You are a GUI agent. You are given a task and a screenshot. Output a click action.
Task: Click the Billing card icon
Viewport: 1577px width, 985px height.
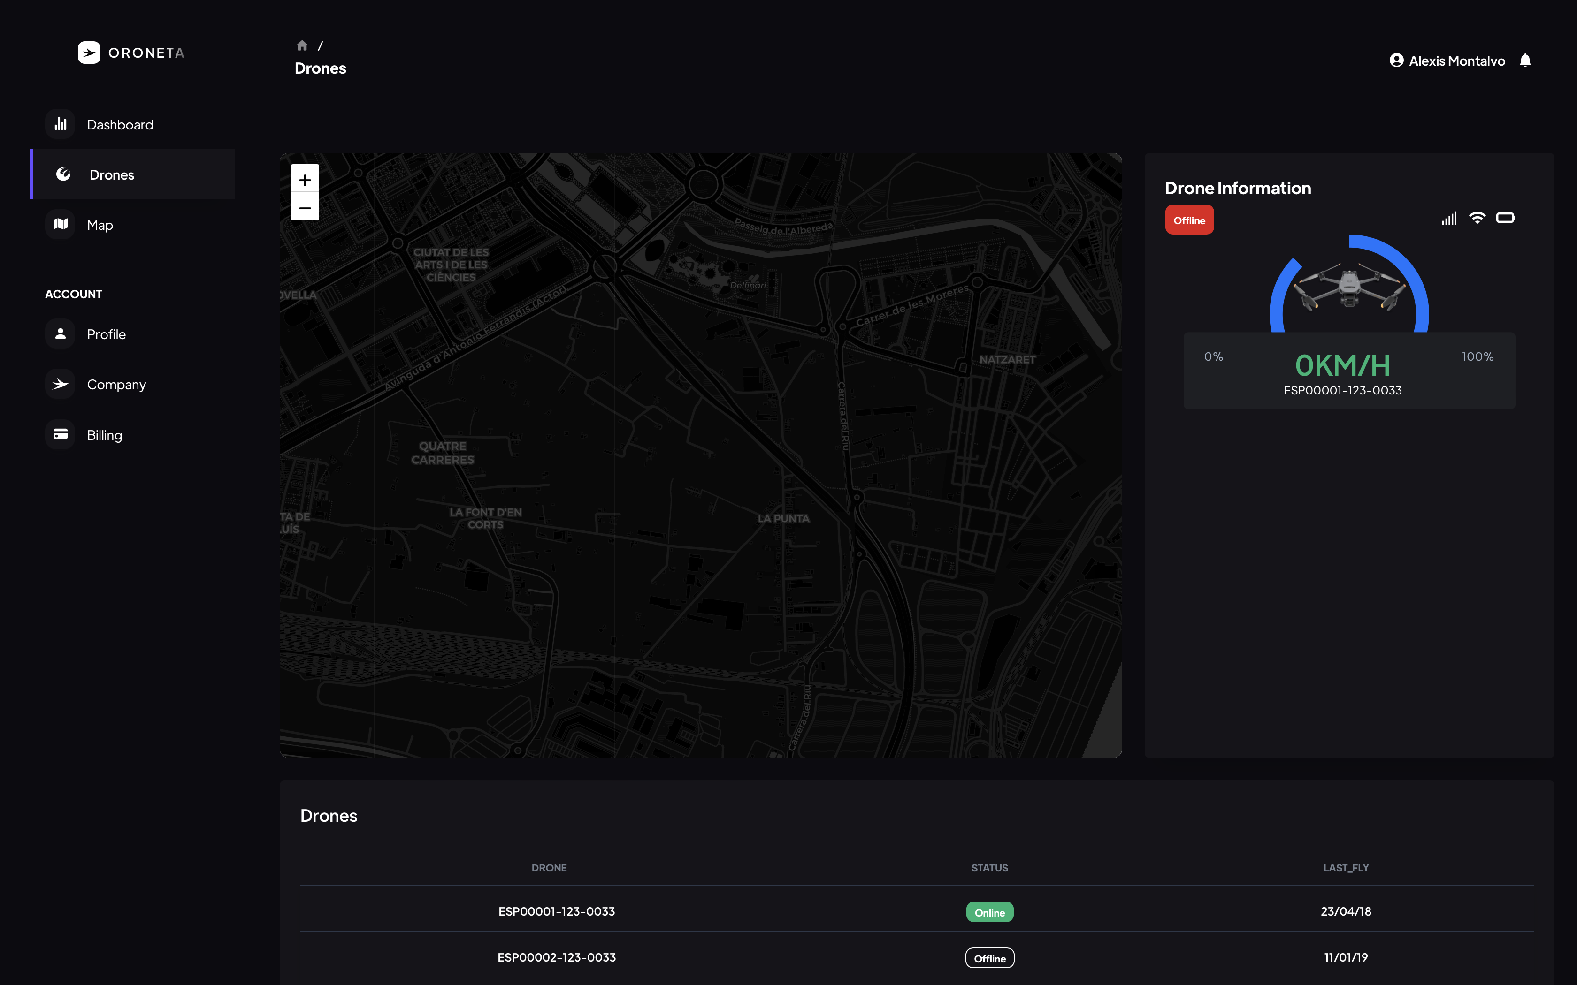[x=61, y=434]
